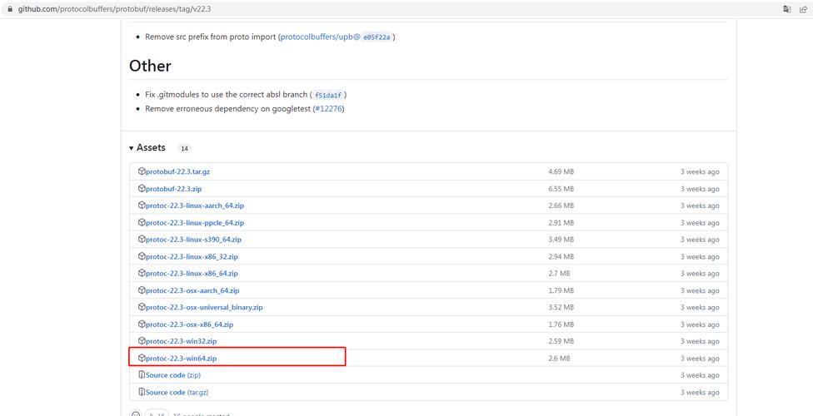Download protoc-22.3-osx-universal_binary.zip
Viewport: 813px width, 416px height.
[x=204, y=308]
